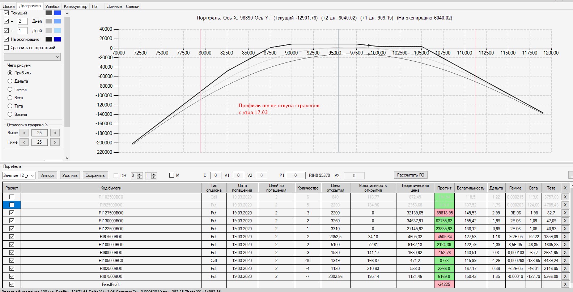Viewport: 573px width, 292px height.
Task: Click the up arrow of the left panel scrollbar
Action: [x=67, y=13]
